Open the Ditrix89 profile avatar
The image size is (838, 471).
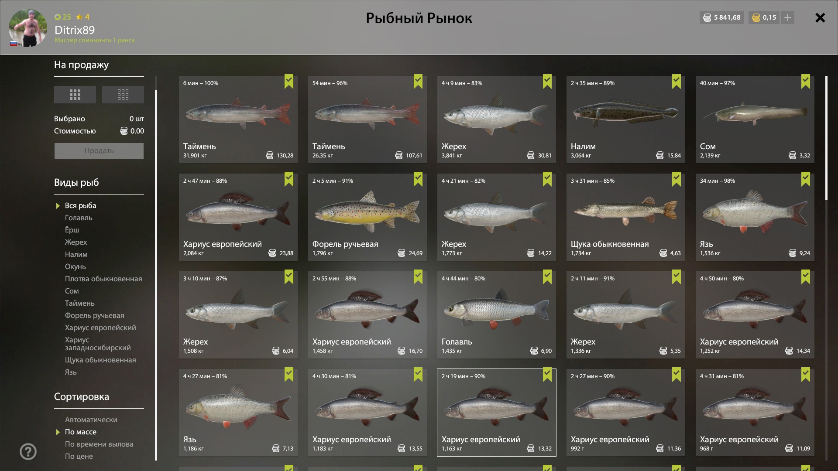(28, 28)
